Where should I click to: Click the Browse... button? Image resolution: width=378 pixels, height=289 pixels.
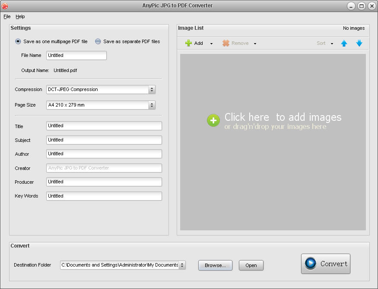pyautogui.click(x=215, y=265)
